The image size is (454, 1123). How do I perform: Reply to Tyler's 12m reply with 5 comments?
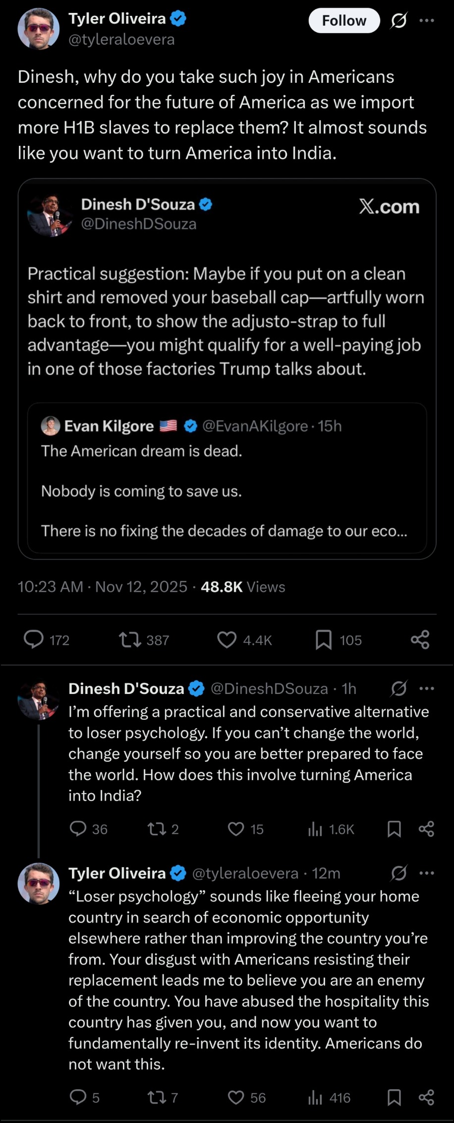pos(78,1097)
